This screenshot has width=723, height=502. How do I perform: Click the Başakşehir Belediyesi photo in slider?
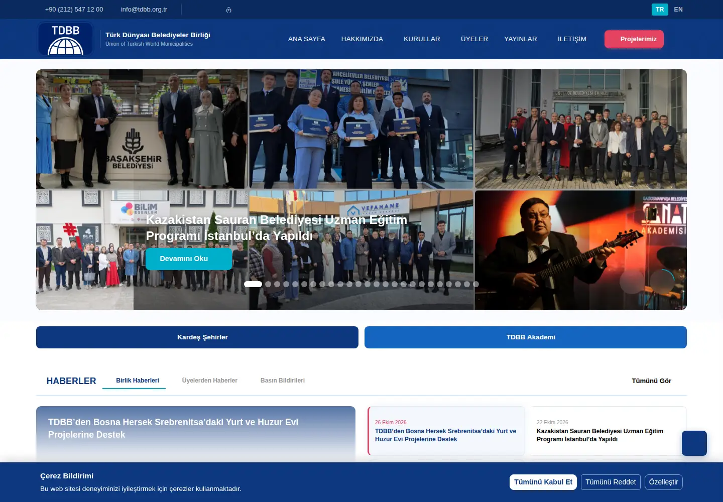tap(142, 129)
